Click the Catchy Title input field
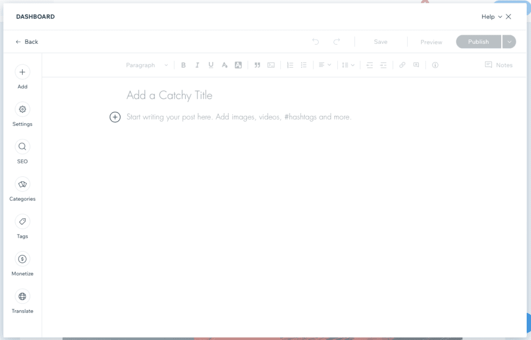This screenshot has height=340, width=531. point(169,95)
